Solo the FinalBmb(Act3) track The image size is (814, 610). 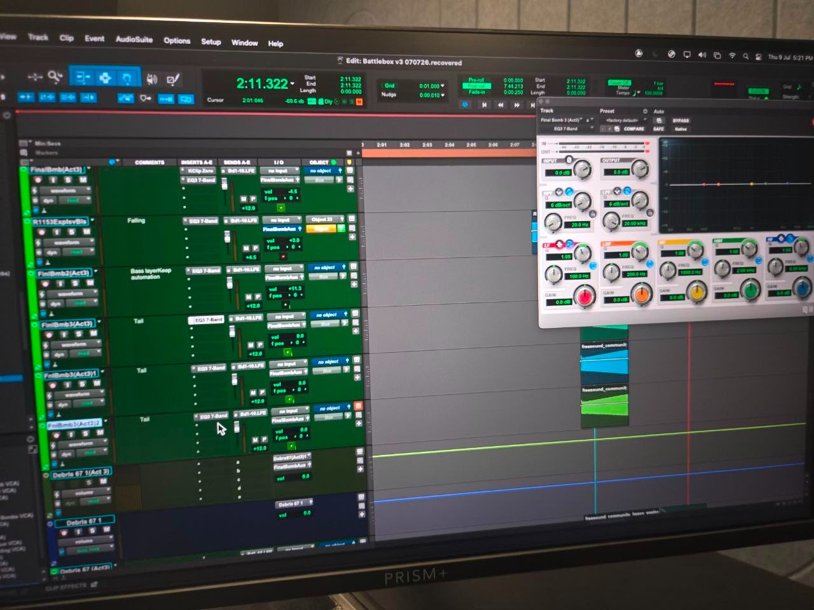[68, 180]
